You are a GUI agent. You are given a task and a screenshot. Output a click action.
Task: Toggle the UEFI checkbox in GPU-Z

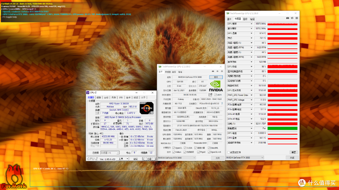click(215, 95)
